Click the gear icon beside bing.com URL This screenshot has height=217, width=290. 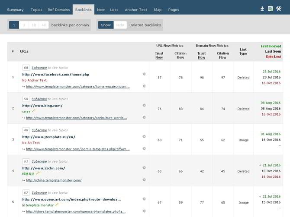[144, 105]
